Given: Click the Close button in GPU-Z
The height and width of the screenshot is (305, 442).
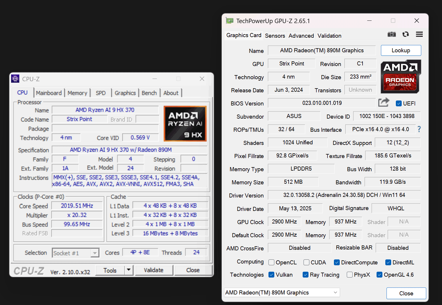Looking at the screenshot, I should coord(406,293).
